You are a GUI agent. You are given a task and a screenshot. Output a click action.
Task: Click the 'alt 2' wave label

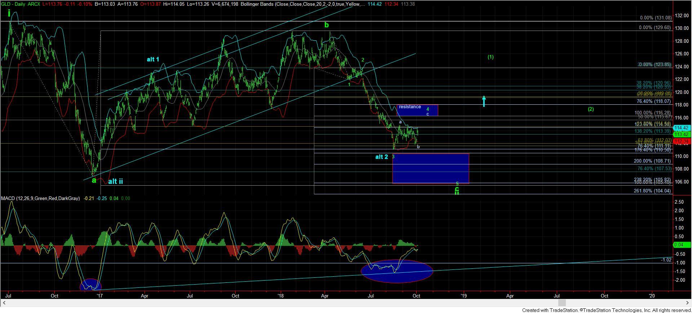click(382, 157)
